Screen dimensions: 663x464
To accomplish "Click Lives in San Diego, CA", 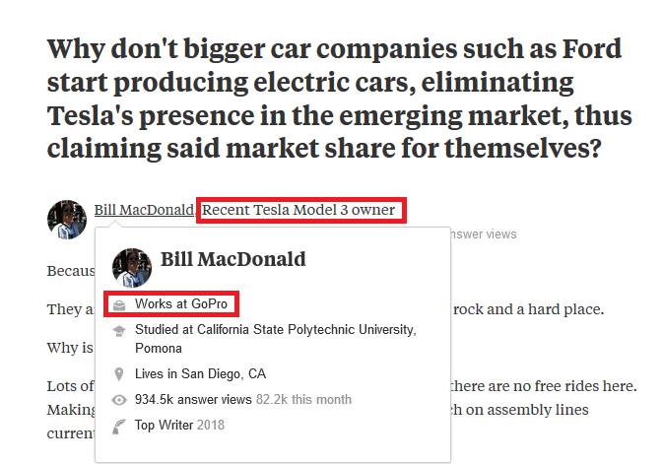I will tap(200, 374).
